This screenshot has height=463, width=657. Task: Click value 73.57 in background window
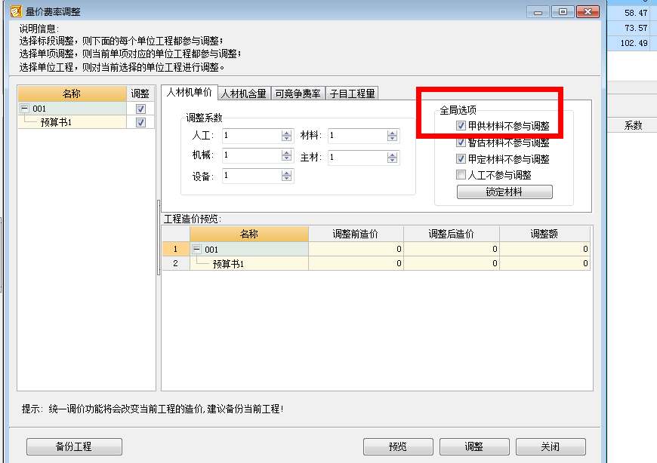click(x=636, y=28)
